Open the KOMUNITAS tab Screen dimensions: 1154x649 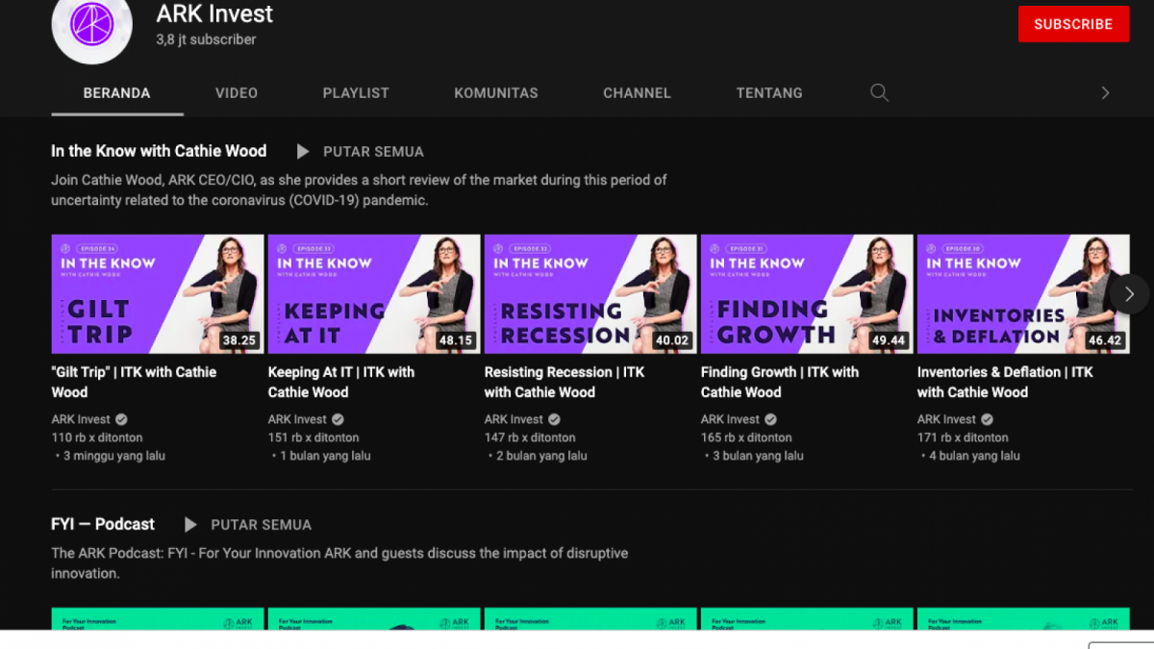coord(496,92)
